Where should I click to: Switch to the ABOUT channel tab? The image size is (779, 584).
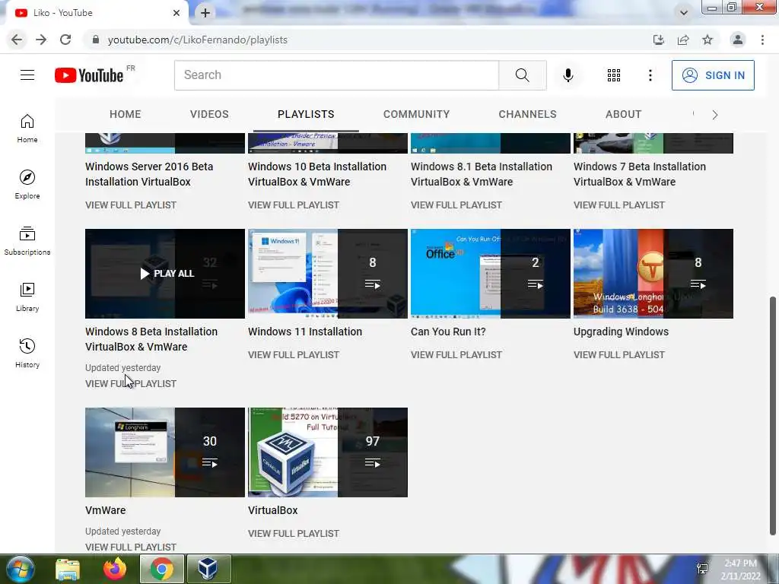624,114
